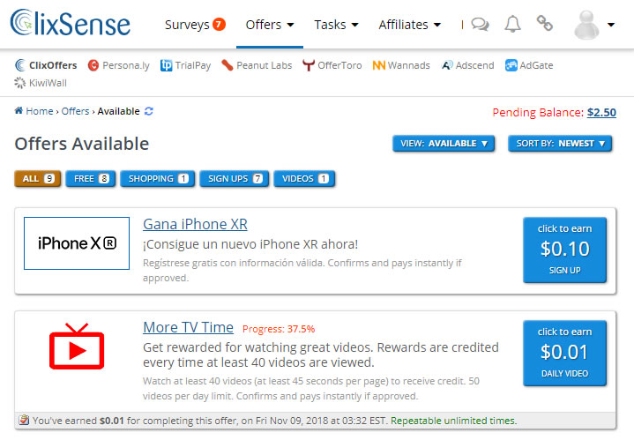Open the $2.50 pending balance link

click(x=601, y=113)
